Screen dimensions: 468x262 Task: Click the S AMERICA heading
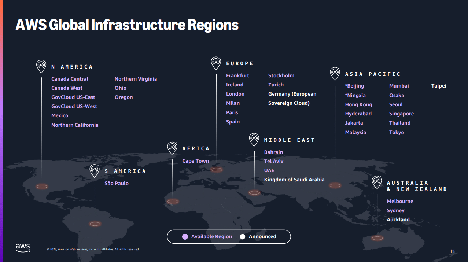click(125, 171)
